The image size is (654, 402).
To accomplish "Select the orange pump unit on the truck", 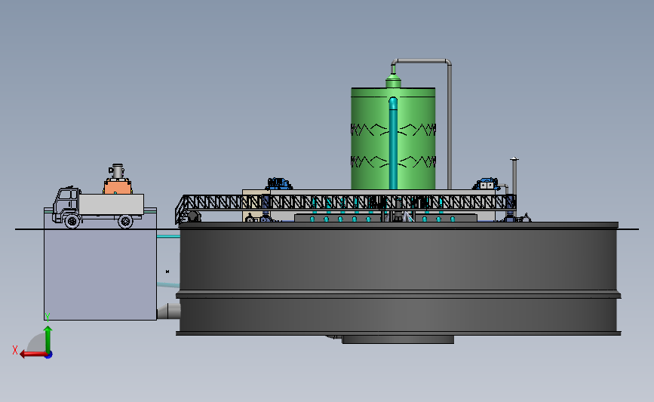I will coord(118,186).
